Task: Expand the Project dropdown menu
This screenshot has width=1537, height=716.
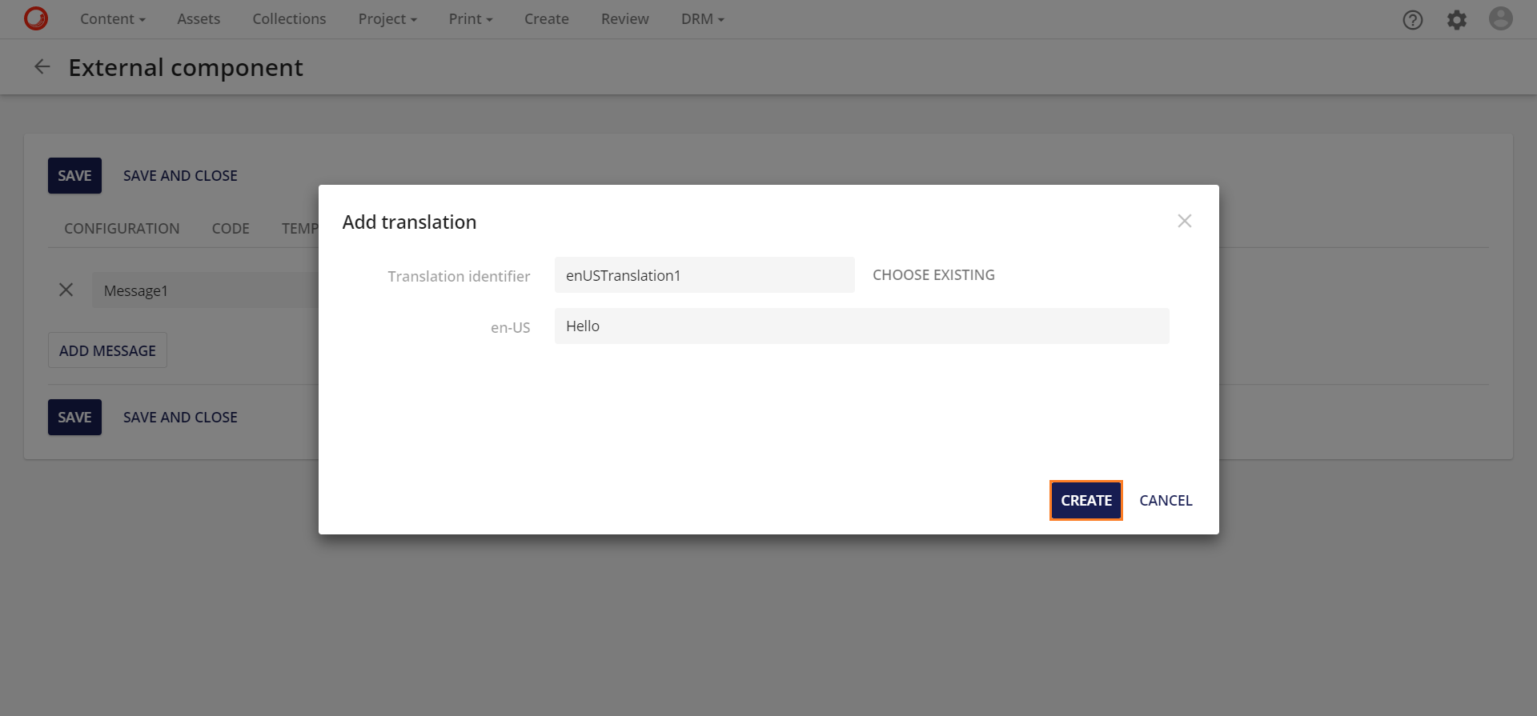Action: (x=387, y=19)
